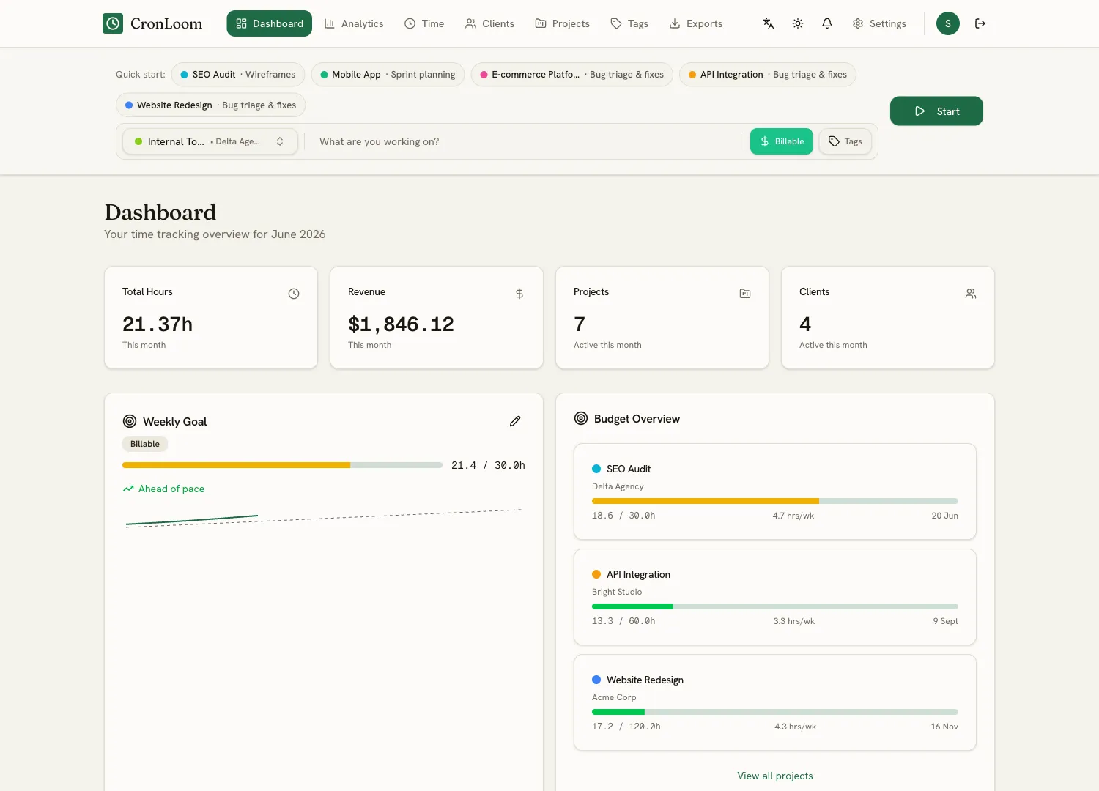Click the pencil edit icon on Weekly Goal
The image size is (1099, 791).
515,421
